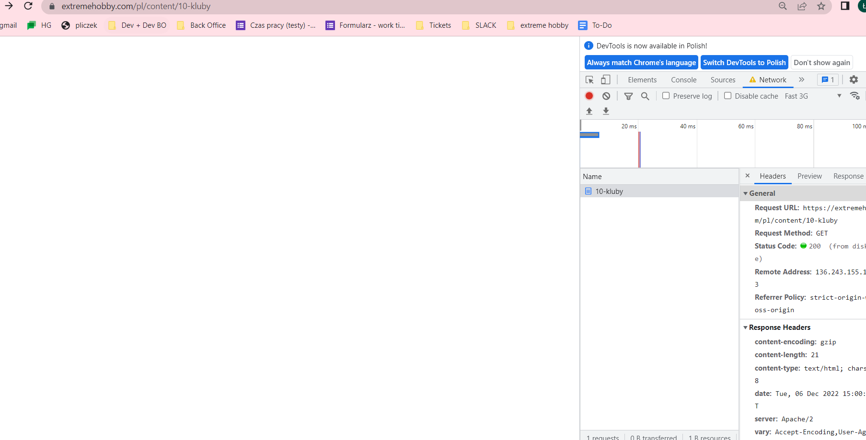
Task: Export HAR file with download arrow
Action: click(x=606, y=111)
